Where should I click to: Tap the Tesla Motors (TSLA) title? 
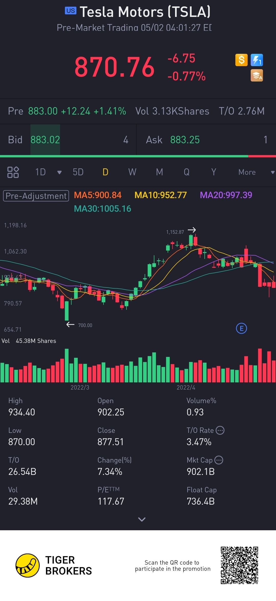145,12
